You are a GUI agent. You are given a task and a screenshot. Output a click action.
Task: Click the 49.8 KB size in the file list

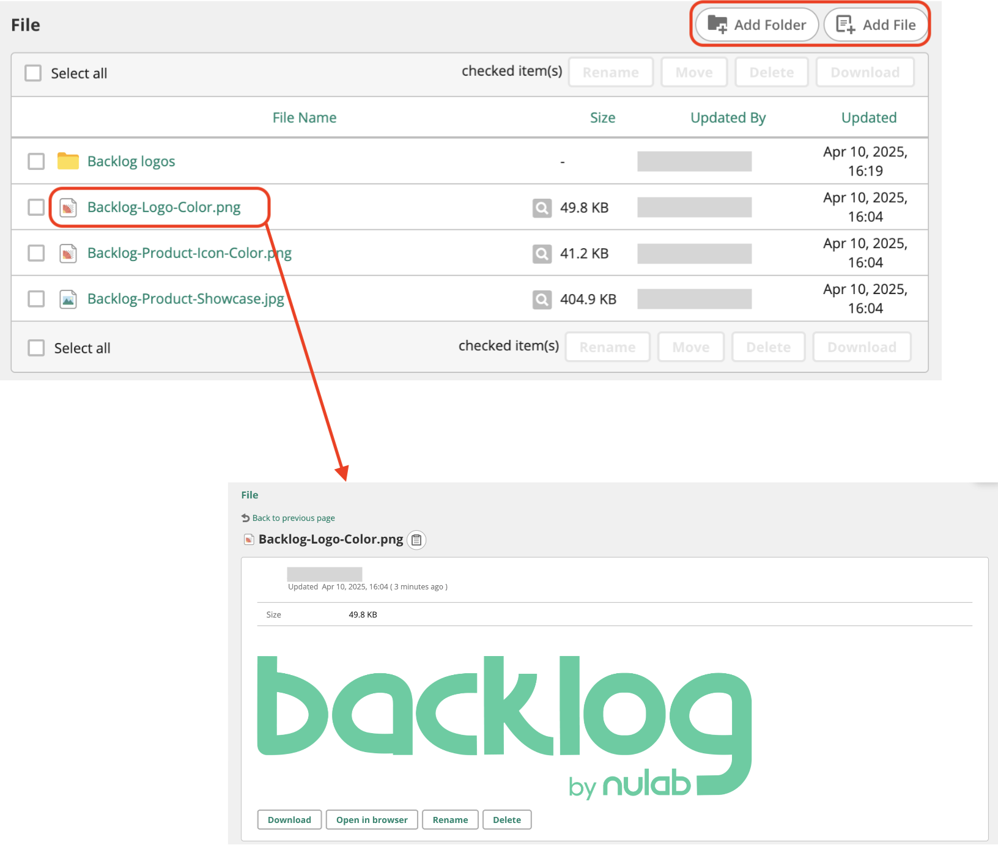pos(585,208)
